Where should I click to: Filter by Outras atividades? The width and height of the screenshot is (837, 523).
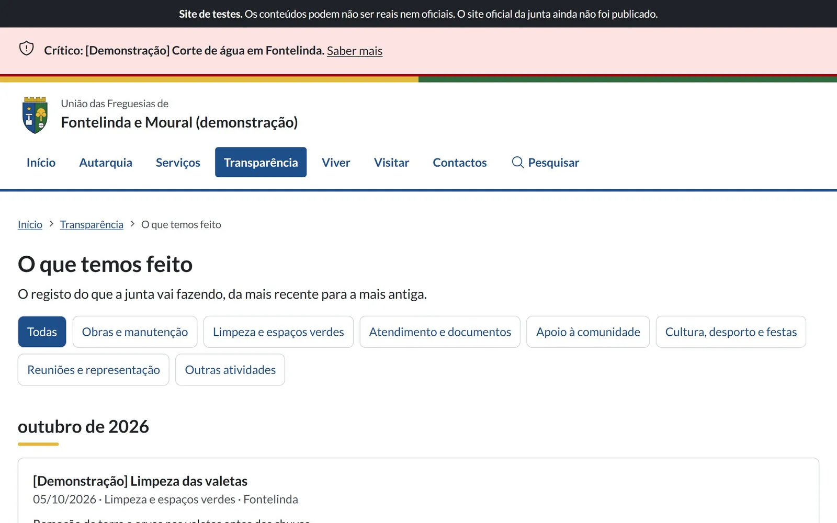(x=230, y=370)
